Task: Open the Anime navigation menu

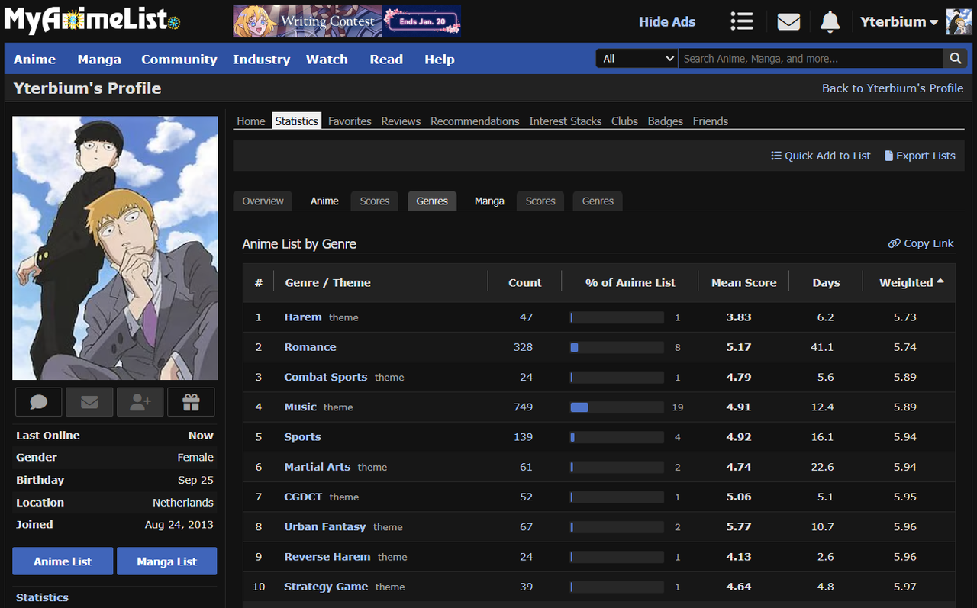Action: [x=34, y=59]
